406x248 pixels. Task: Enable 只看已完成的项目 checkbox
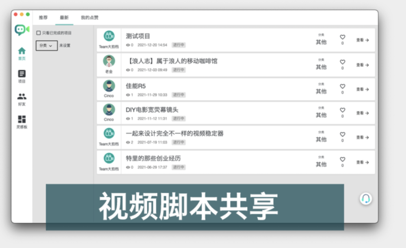pyautogui.click(x=39, y=33)
